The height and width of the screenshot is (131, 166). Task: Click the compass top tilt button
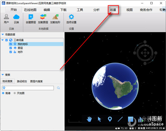pos(145,42)
